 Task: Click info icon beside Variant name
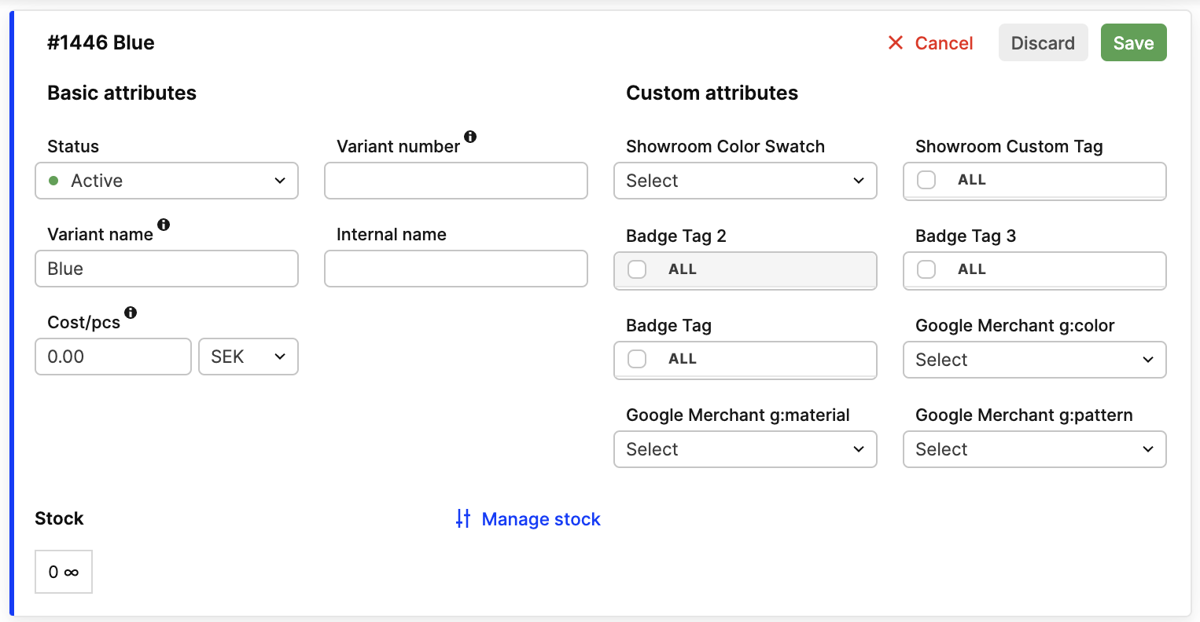(164, 225)
